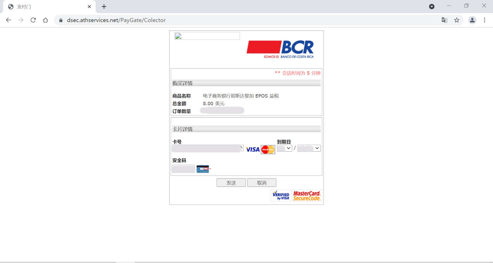This screenshot has width=493, height=263.
Task: Click the BCR bank logo
Action: point(280,49)
